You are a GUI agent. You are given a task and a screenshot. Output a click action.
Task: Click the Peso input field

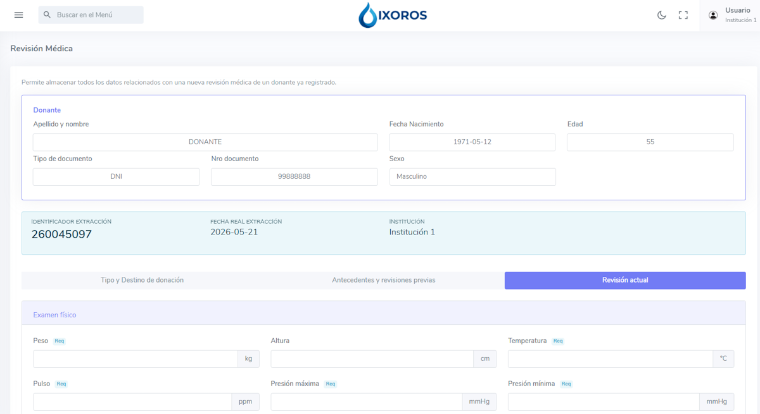pos(136,359)
